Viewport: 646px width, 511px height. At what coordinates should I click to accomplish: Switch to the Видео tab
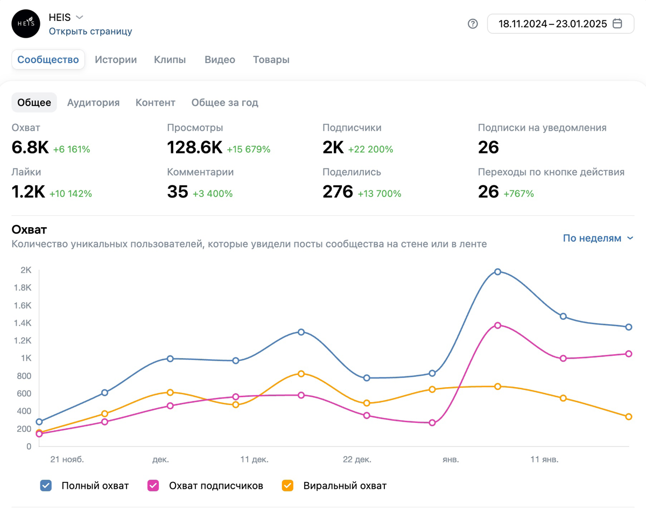220,60
